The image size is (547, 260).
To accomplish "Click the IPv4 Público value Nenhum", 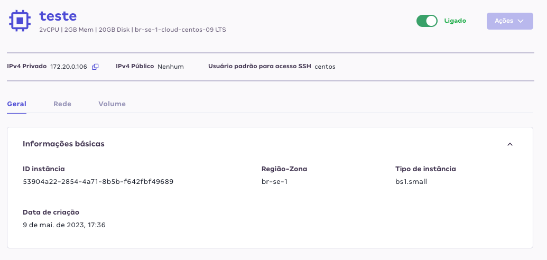I will (171, 67).
